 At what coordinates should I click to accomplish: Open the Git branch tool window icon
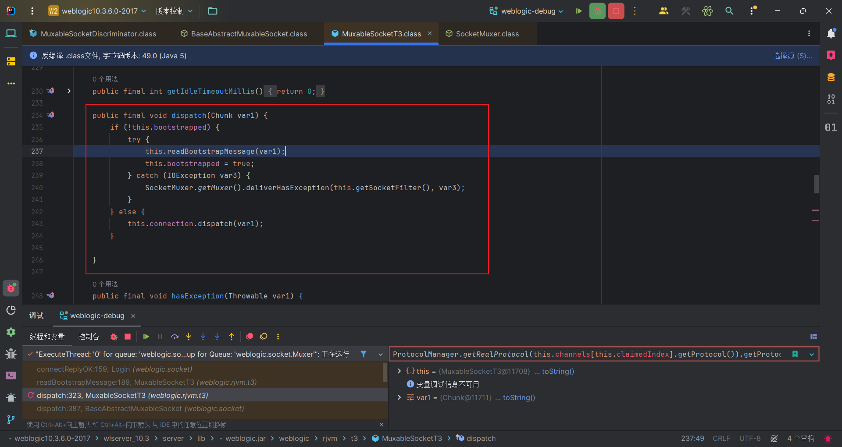[11, 419]
